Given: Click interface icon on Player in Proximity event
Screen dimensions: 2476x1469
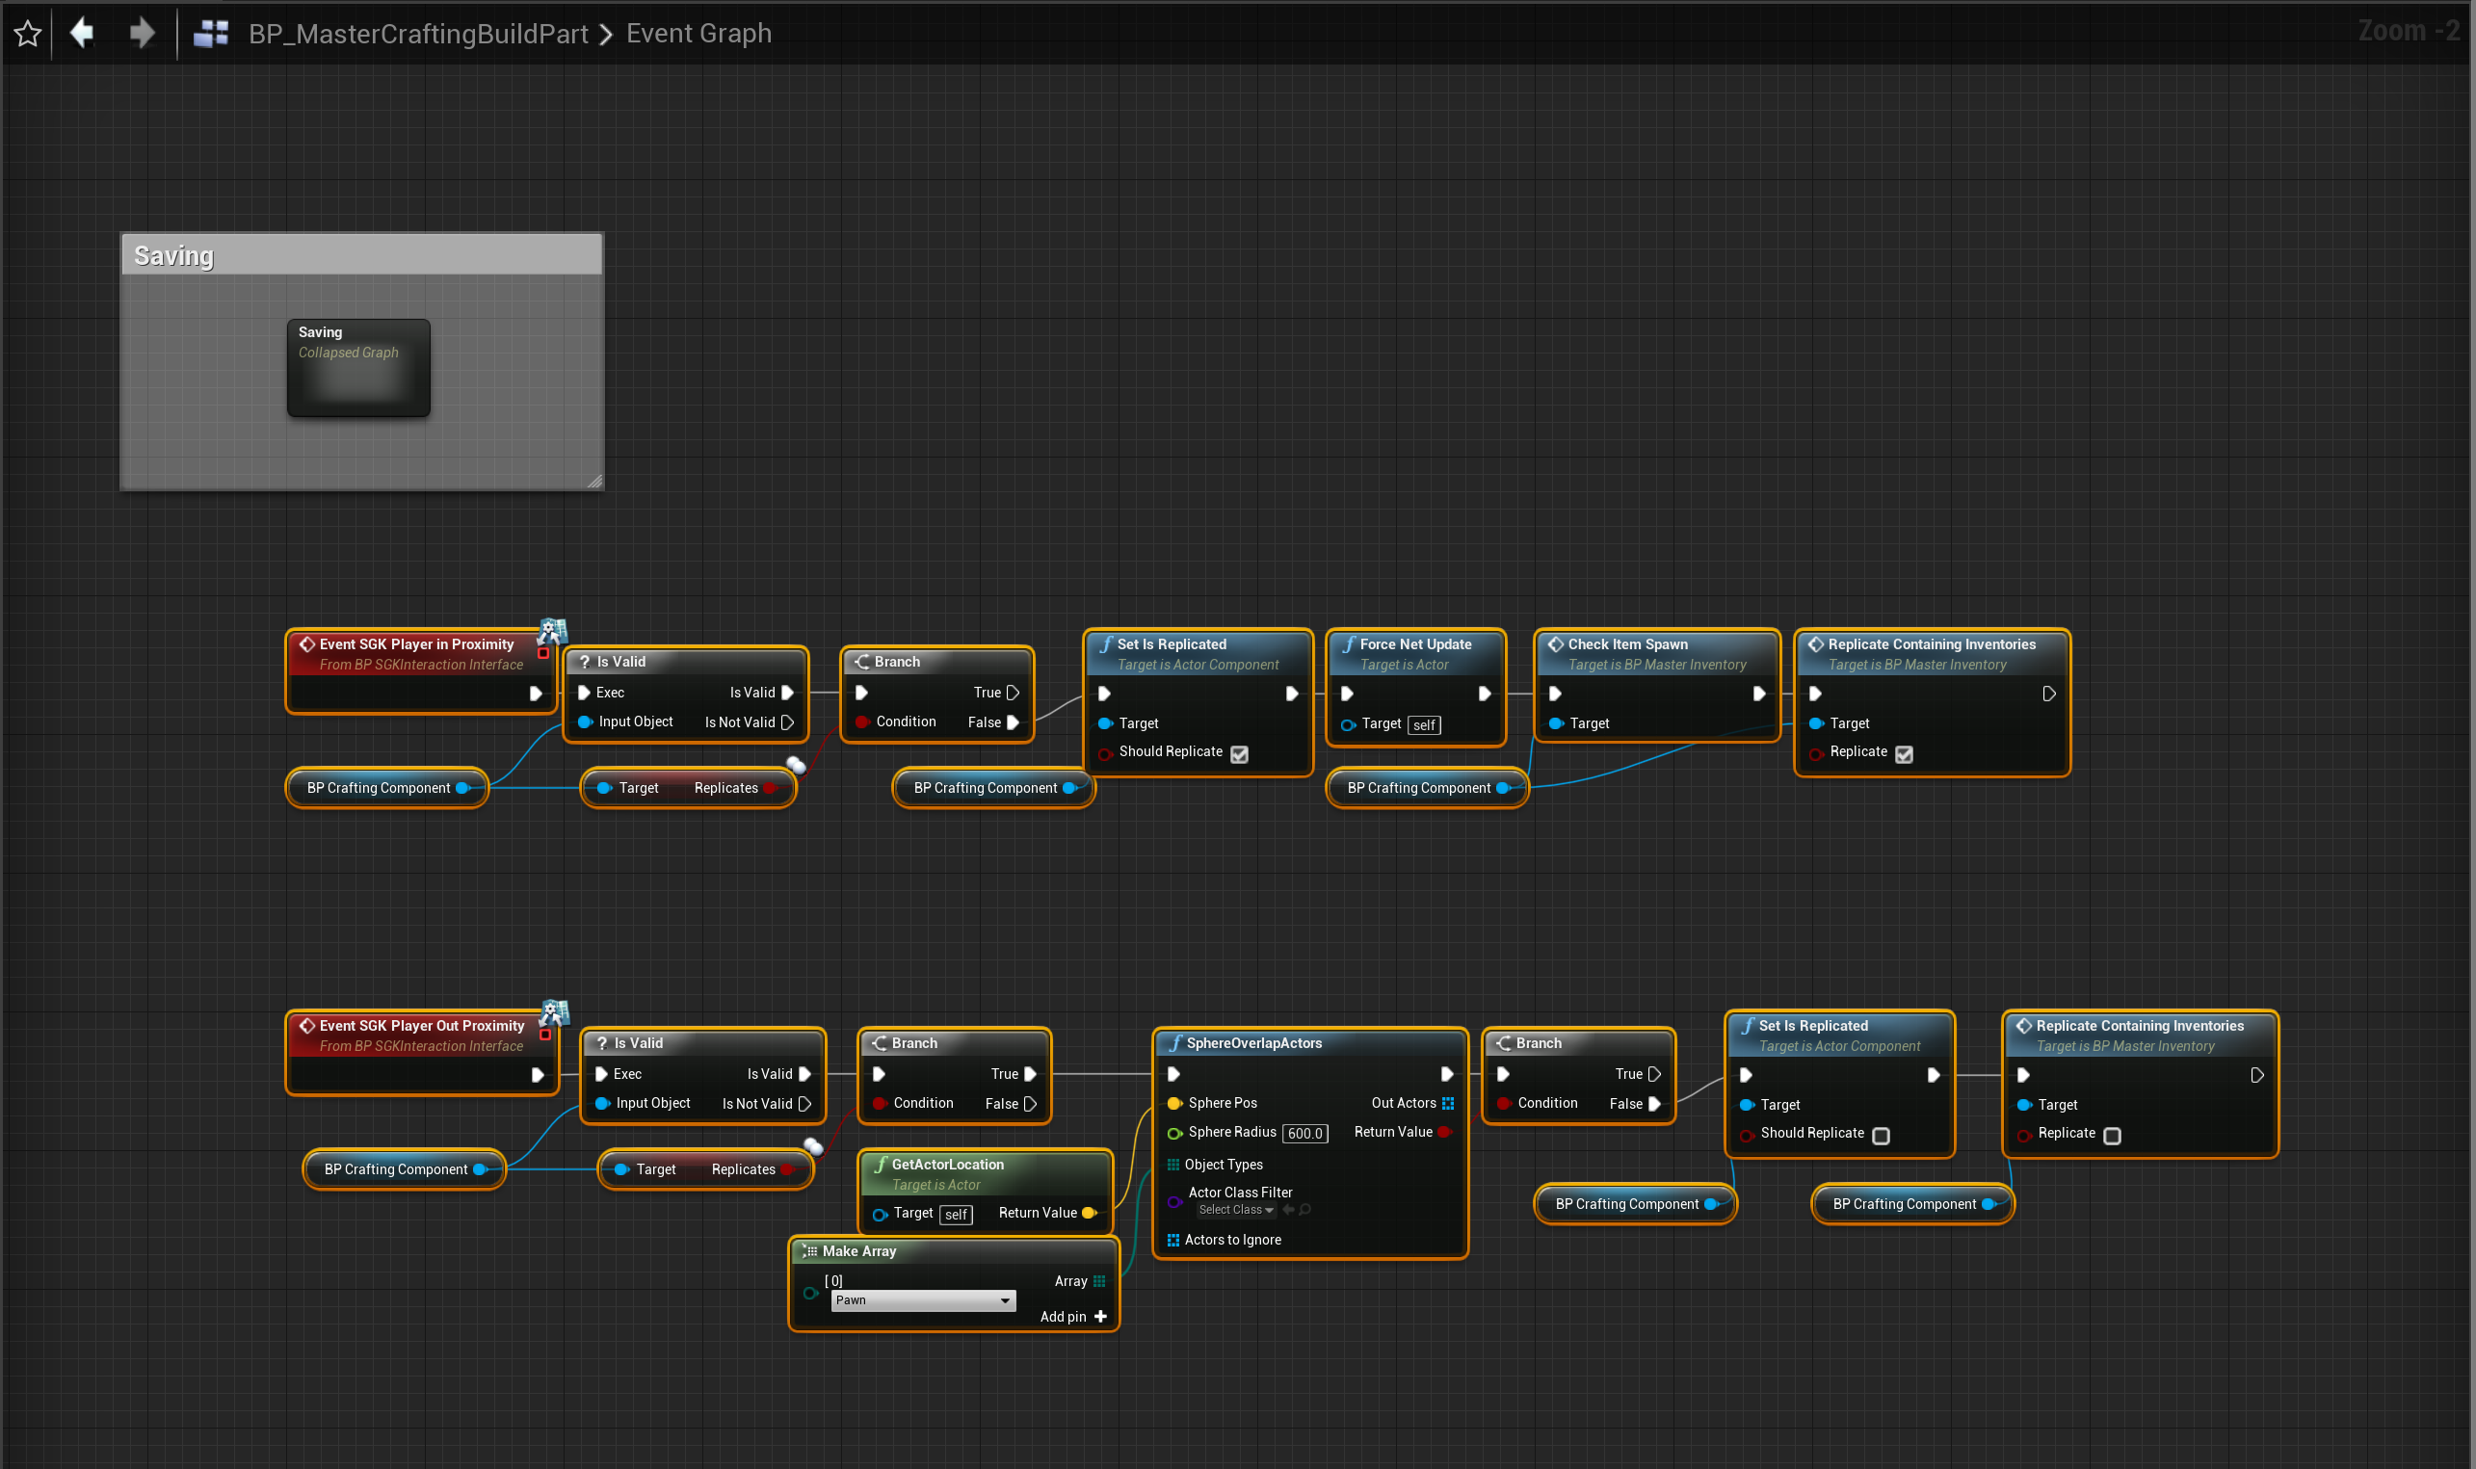Looking at the screenshot, I should click(x=551, y=631).
